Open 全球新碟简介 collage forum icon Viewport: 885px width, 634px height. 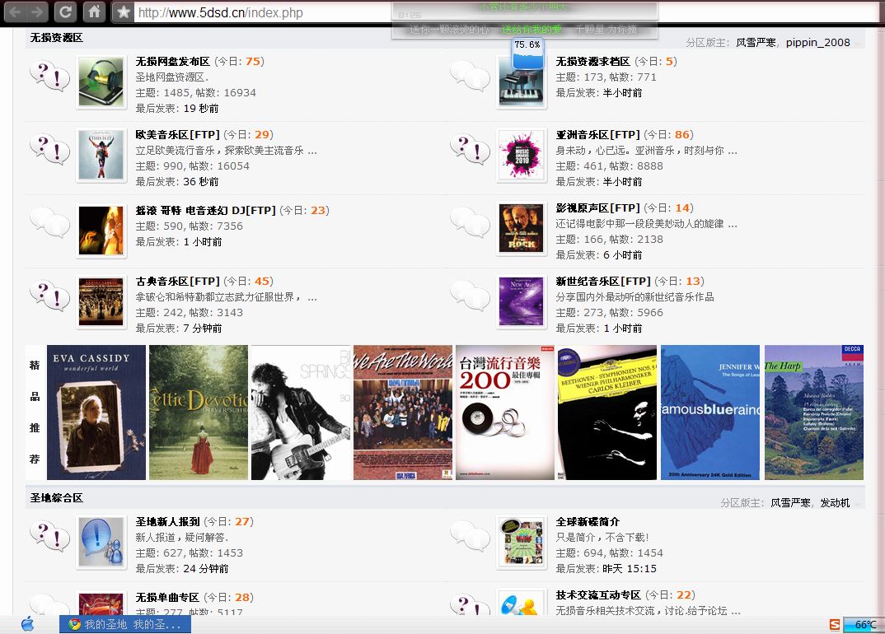coord(522,542)
